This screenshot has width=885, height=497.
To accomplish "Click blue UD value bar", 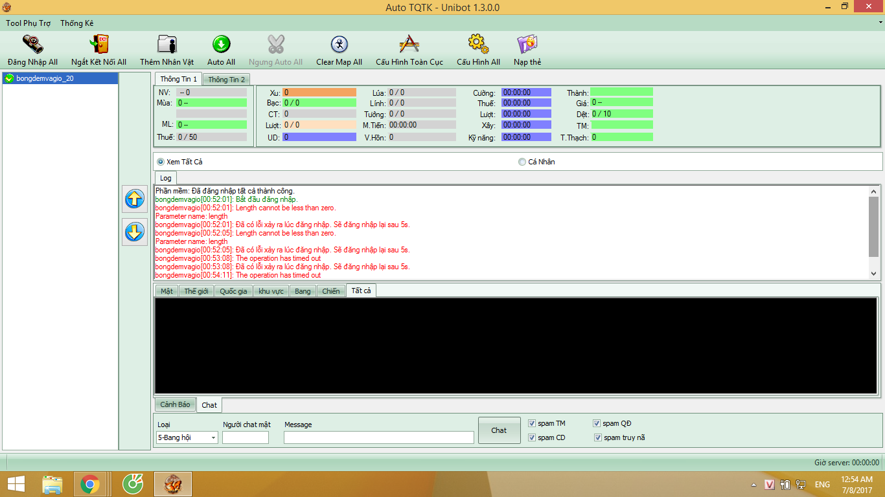I will 319,137.
